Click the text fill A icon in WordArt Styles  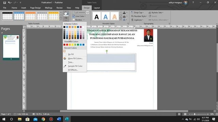tap(124, 13)
